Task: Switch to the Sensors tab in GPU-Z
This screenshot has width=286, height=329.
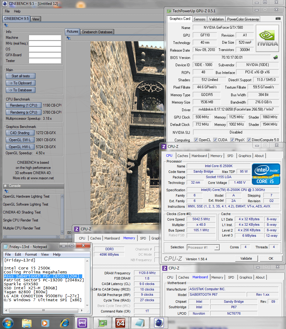Action: [199, 19]
